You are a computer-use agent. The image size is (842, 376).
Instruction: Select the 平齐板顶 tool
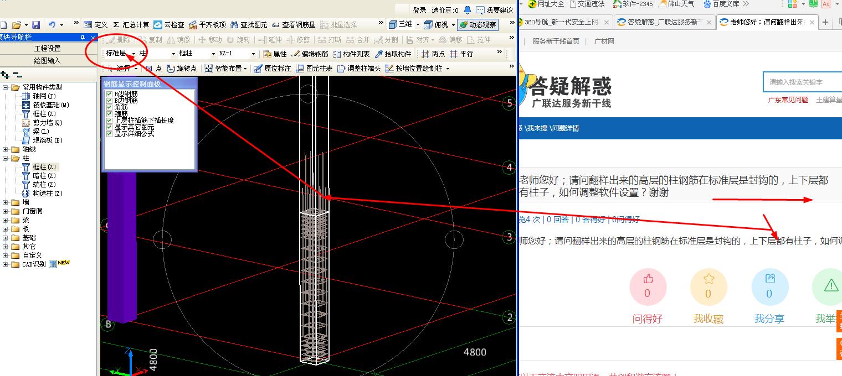click(x=208, y=25)
